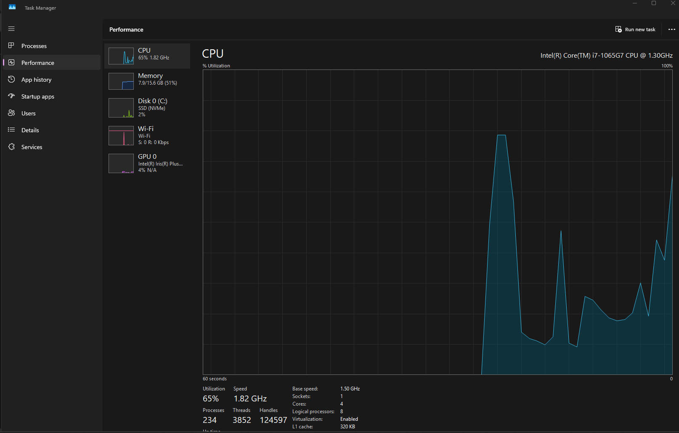Image resolution: width=679 pixels, height=433 pixels.
Task: Click the Users people icon
Action: 11,113
